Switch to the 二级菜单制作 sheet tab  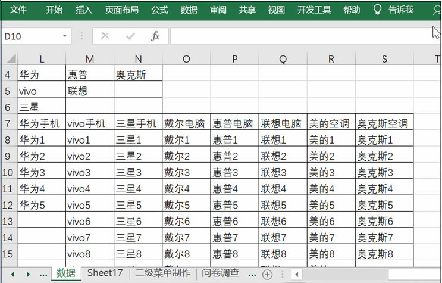click(163, 273)
